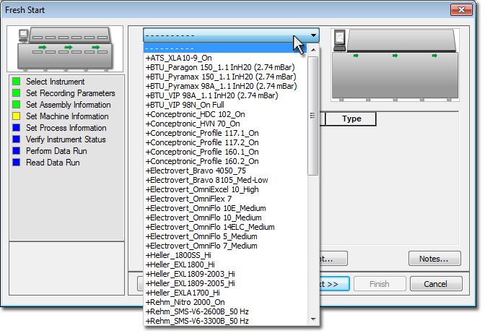Click the Finish button

pyautogui.click(x=380, y=284)
